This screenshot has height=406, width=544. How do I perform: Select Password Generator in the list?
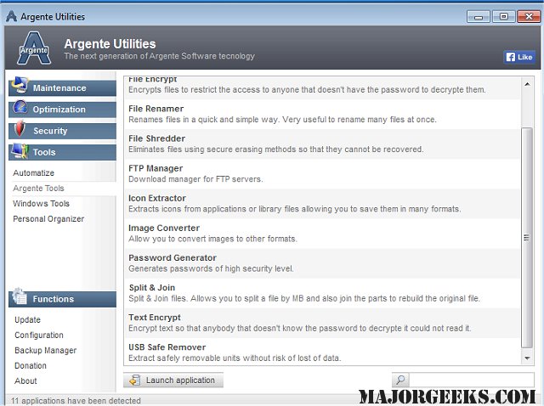point(322,263)
